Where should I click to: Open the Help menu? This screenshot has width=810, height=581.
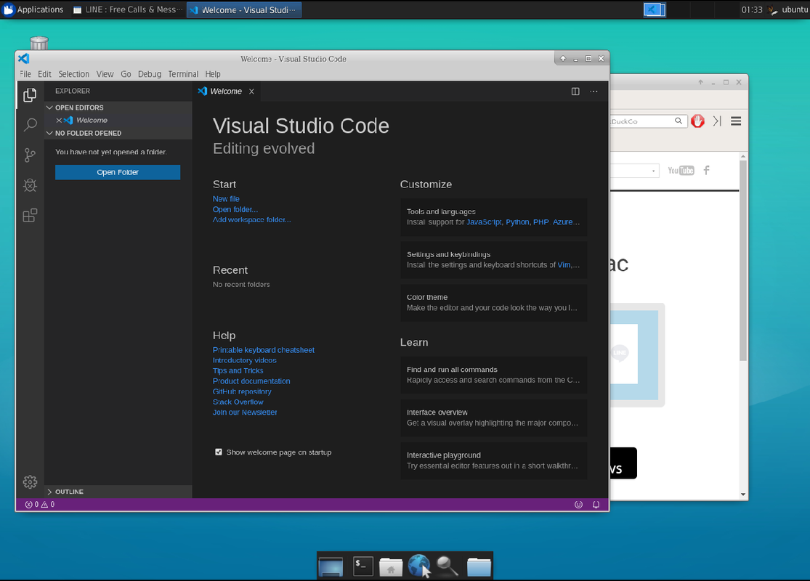(212, 74)
